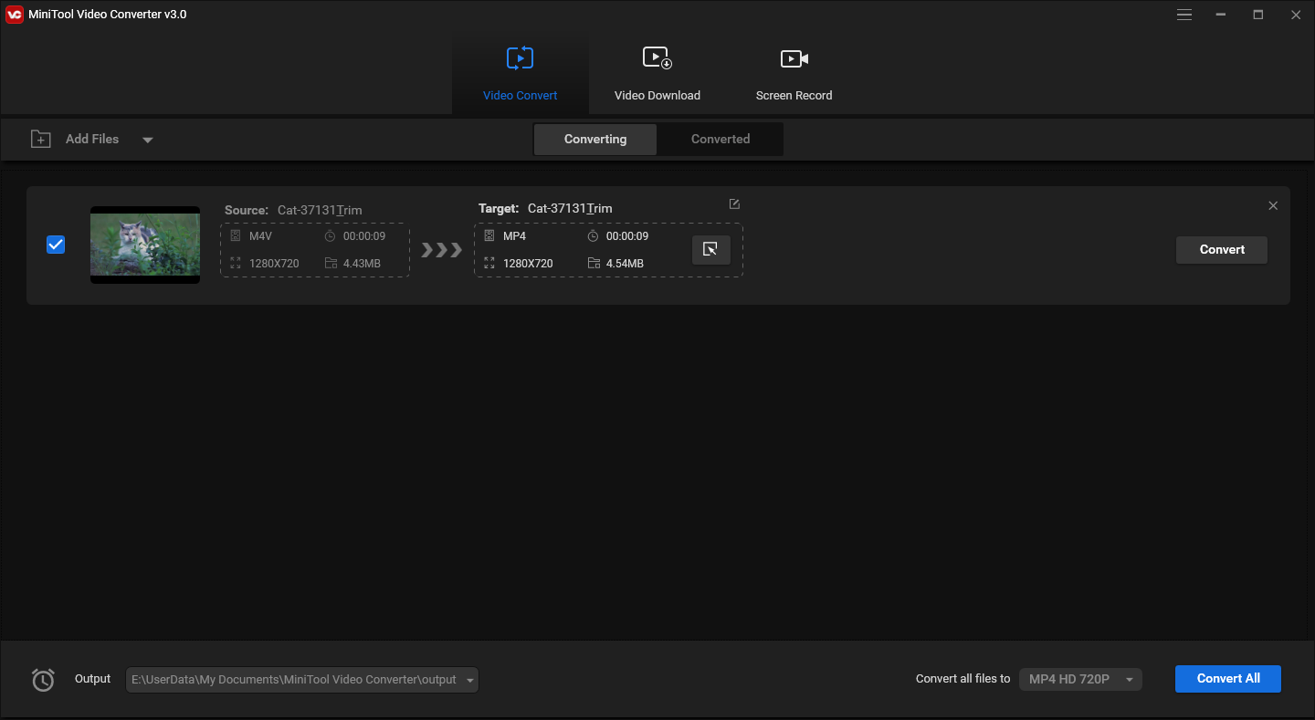Click the Add Files button
The image size is (1315, 720).
pyautogui.click(x=76, y=139)
